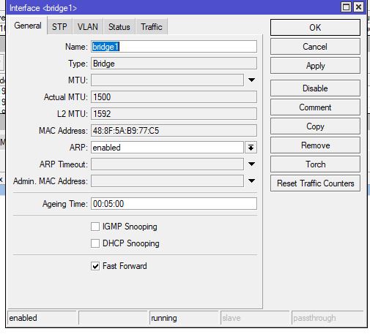
Task: Click the L2 MTU value 1592
Action: [x=174, y=114]
